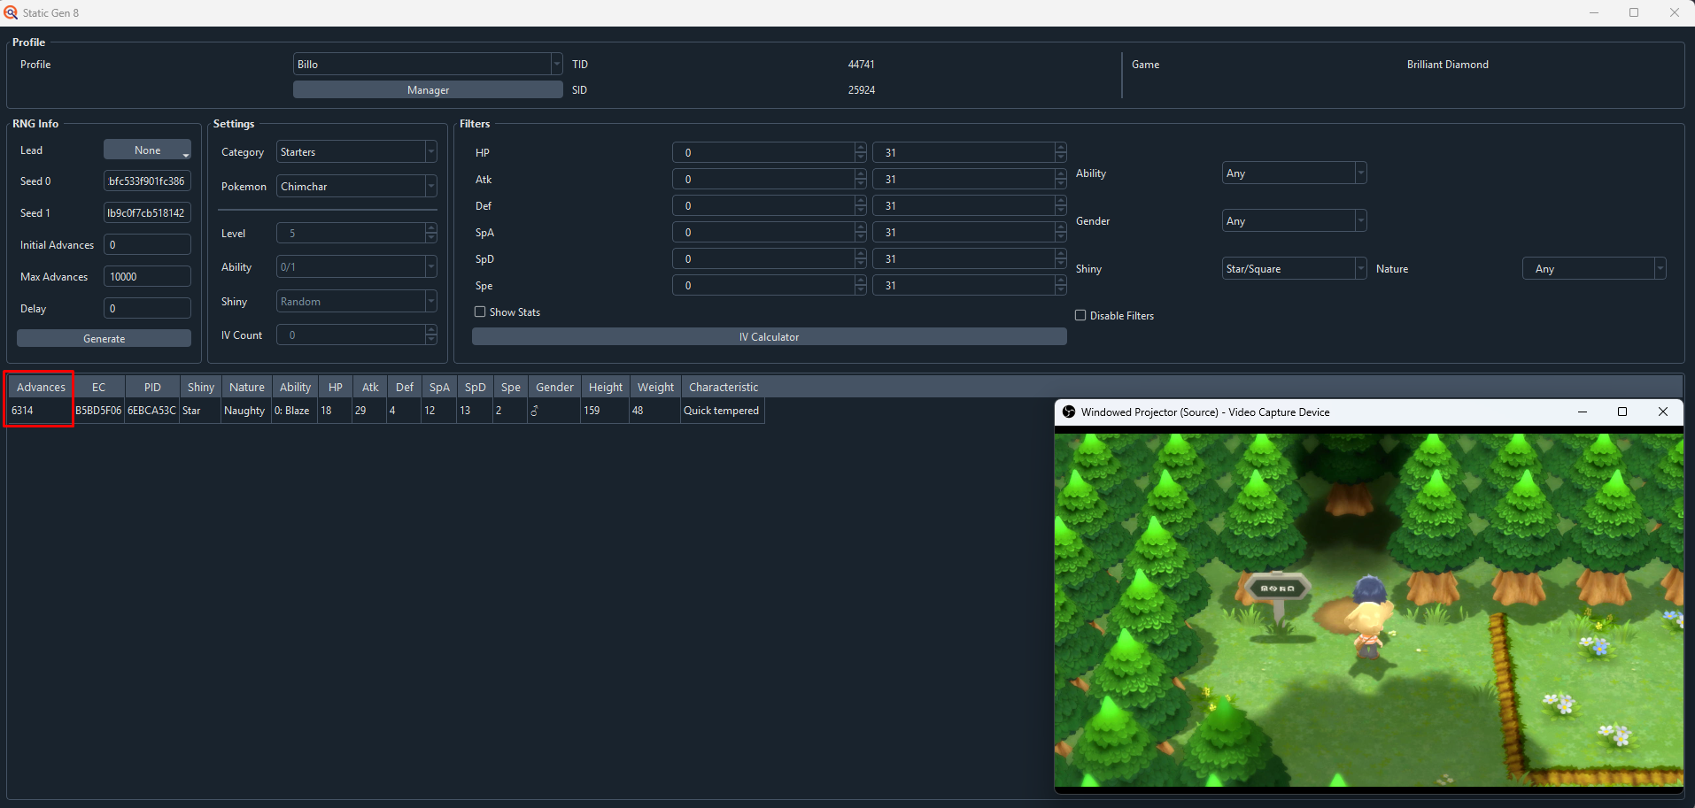Focus the Initial Advances input field

[x=147, y=244]
